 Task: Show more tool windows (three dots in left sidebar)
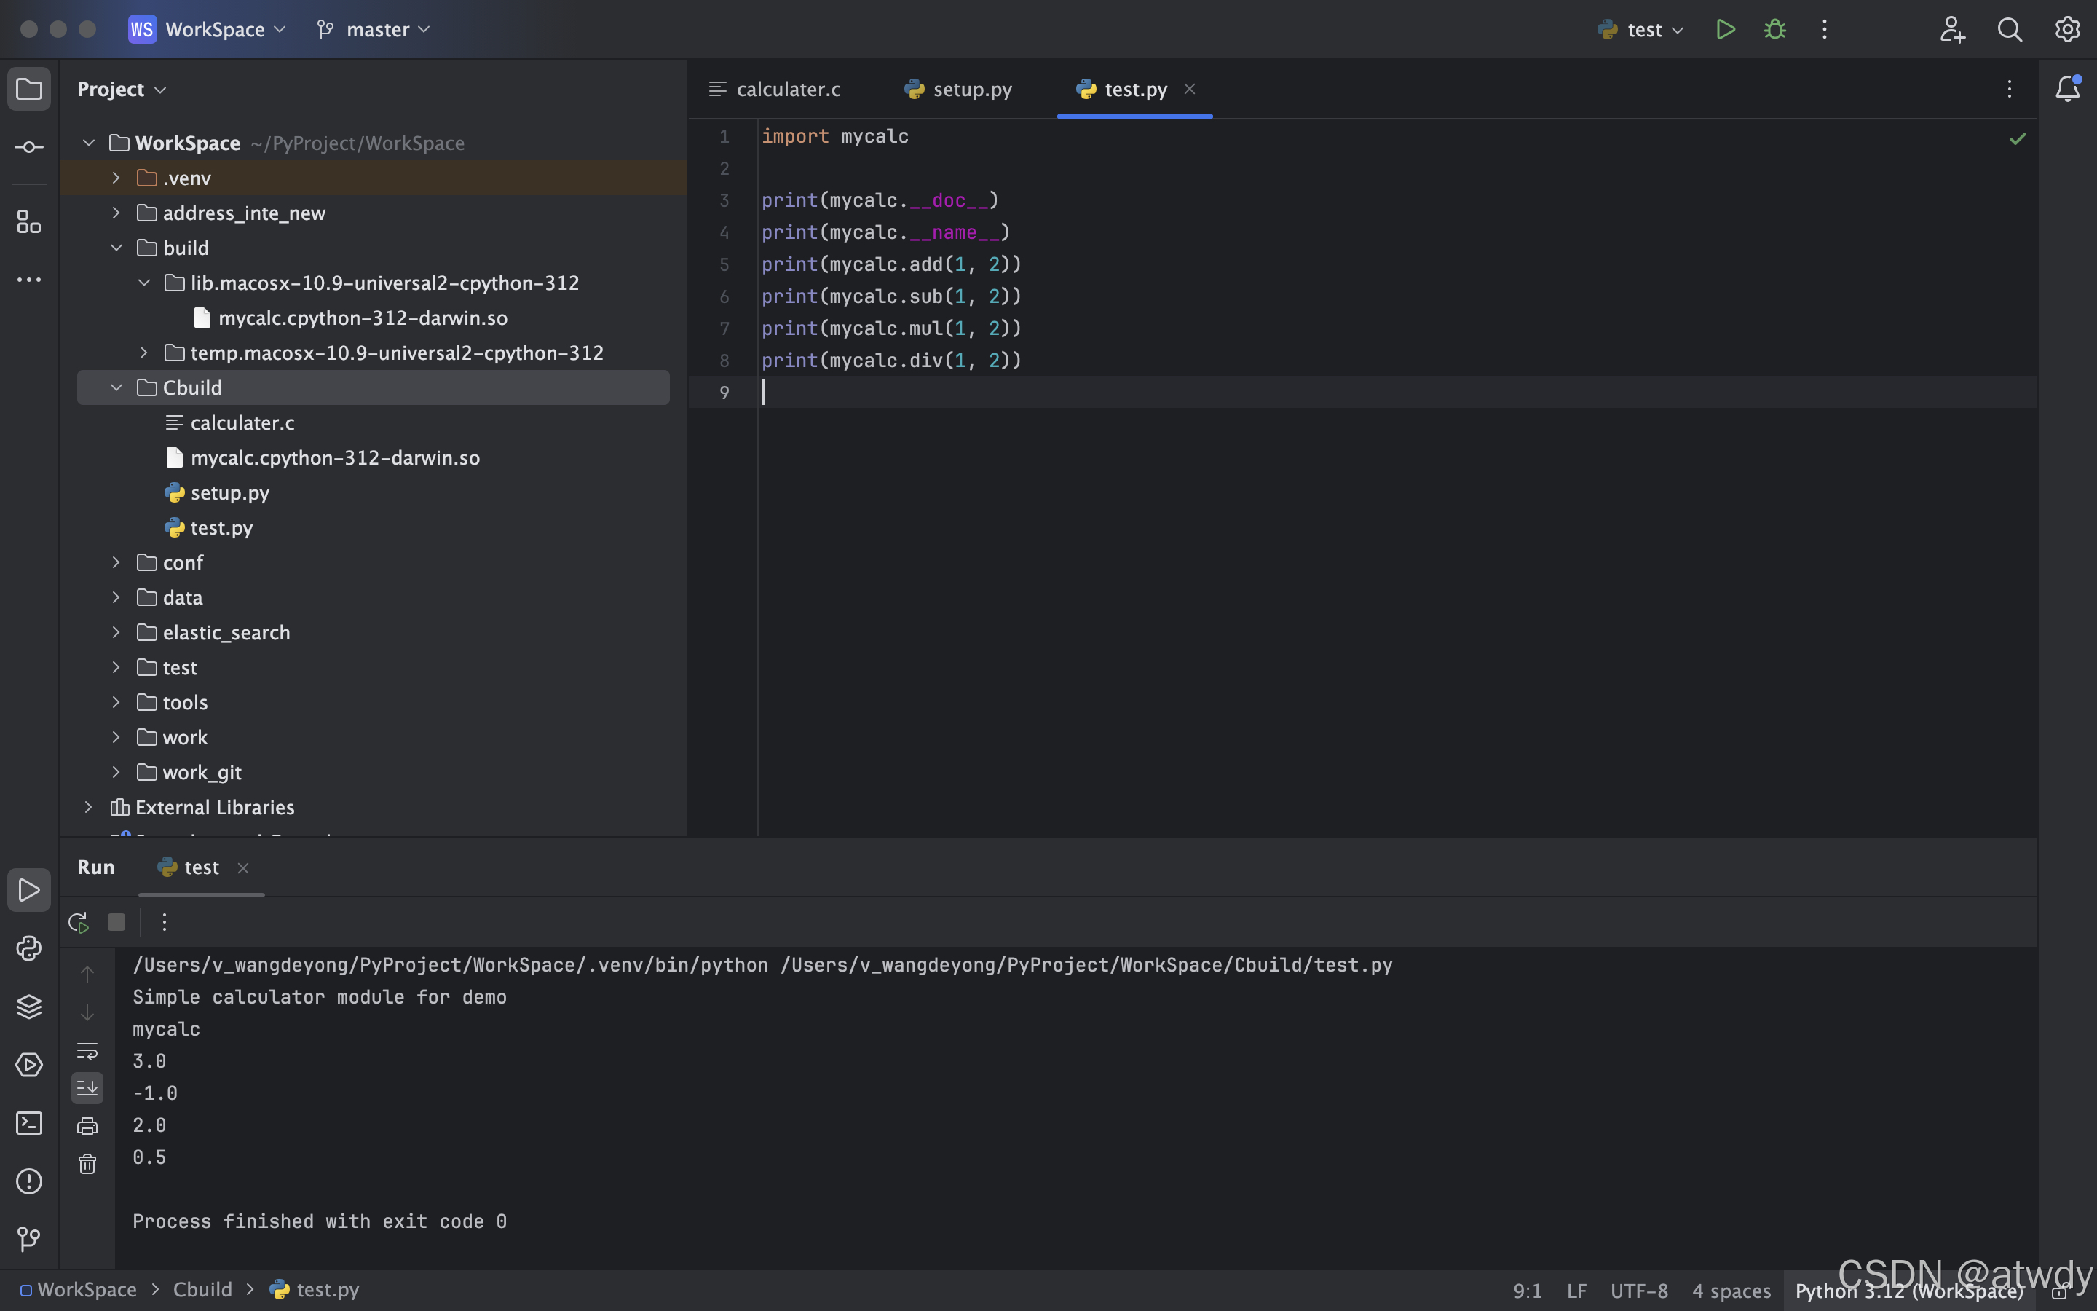(28, 280)
